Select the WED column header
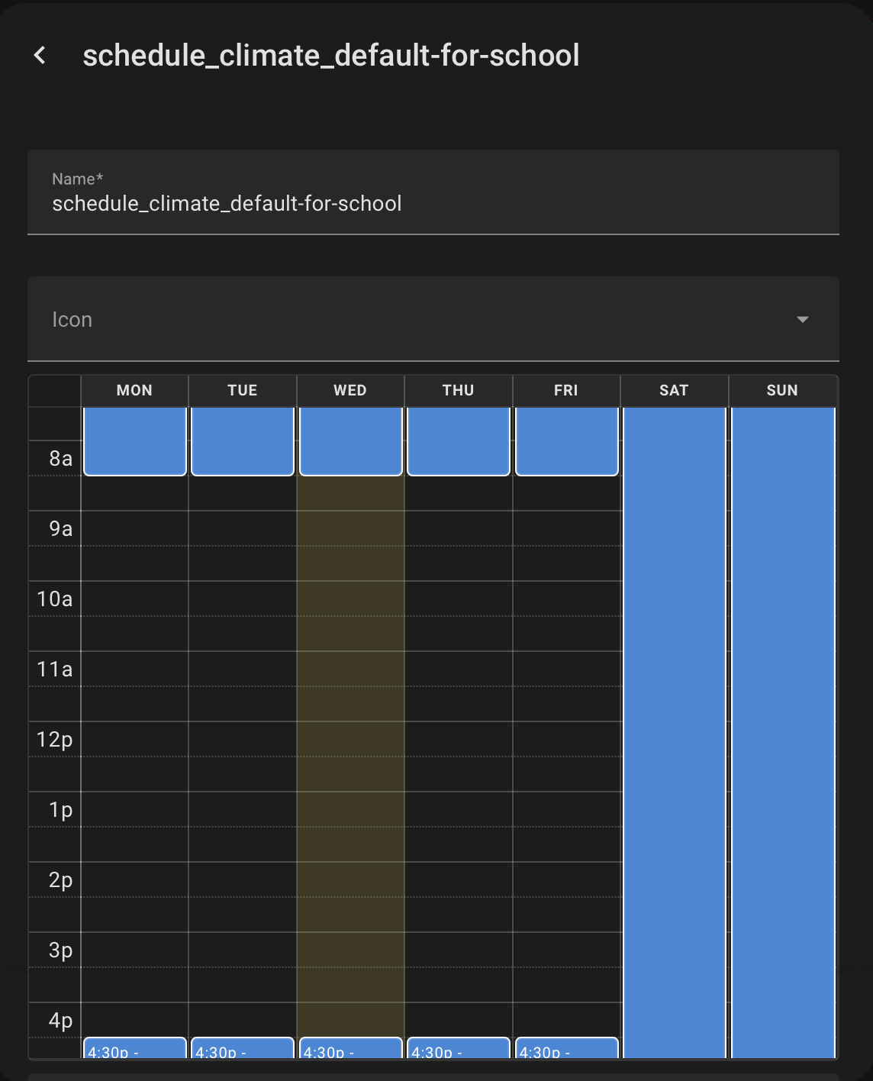Image resolution: width=873 pixels, height=1081 pixels. 350,390
